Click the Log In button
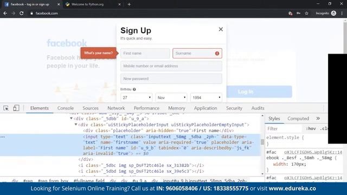The image size is (347, 195). click(259, 92)
